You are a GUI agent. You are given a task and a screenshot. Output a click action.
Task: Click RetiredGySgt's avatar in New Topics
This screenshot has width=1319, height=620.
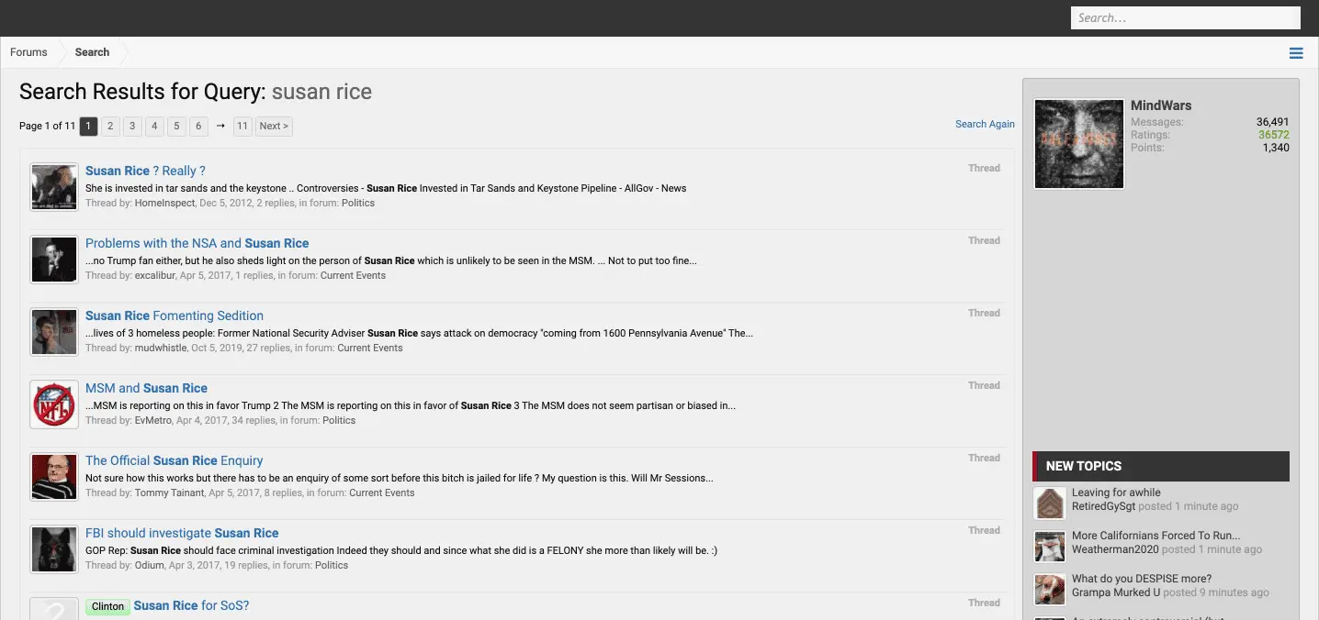click(1049, 504)
